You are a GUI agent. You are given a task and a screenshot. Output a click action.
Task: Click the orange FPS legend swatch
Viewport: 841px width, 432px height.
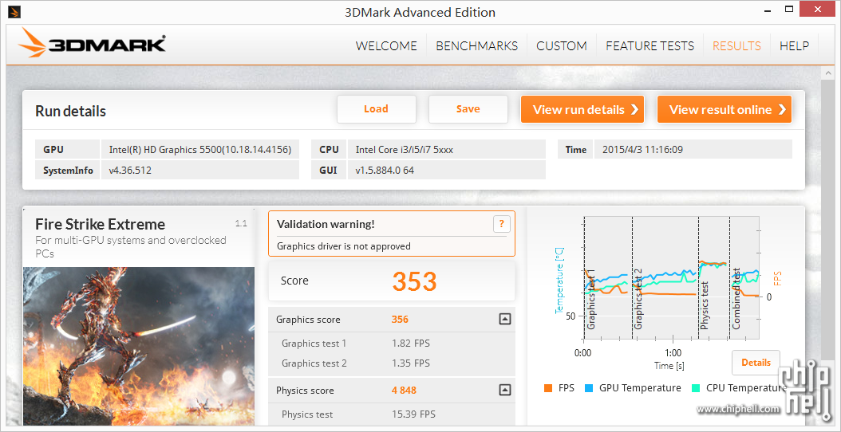click(x=547, y=388)
